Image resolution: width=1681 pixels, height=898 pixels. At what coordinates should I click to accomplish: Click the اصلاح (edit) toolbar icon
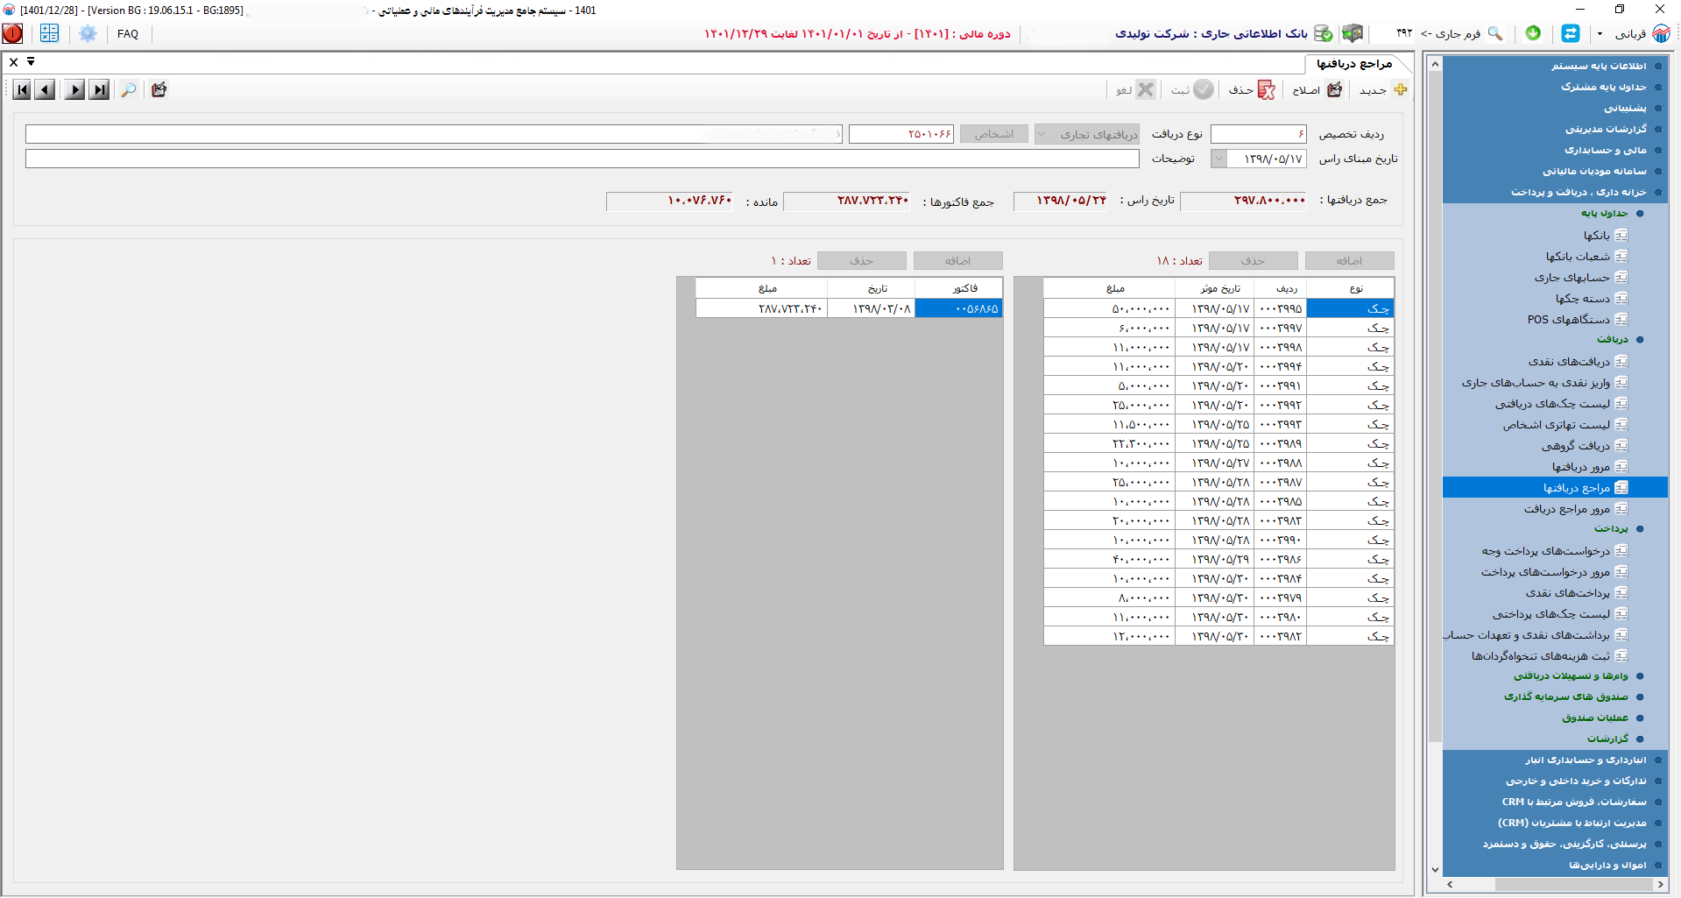pyautogui.click(x=1334, y=89)
